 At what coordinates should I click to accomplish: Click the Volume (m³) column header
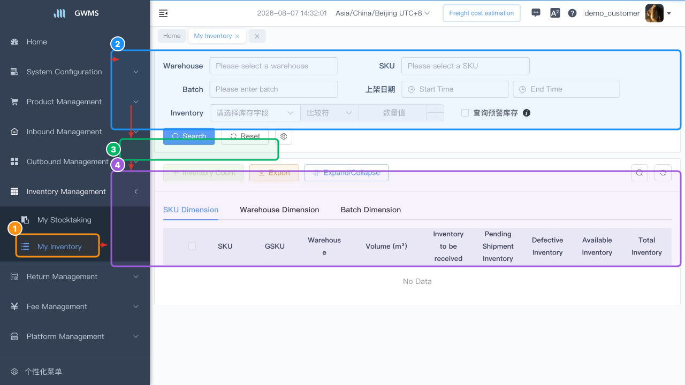(x=386, y=246)
